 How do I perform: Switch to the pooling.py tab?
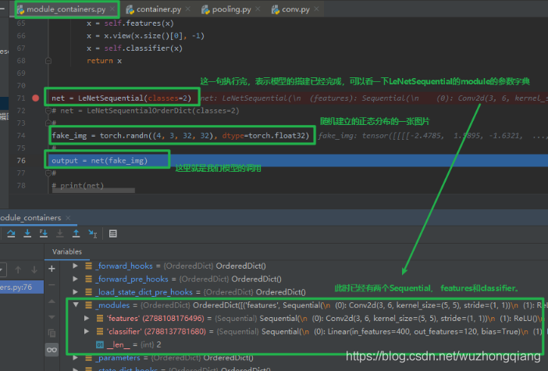(x=231, y=9)
